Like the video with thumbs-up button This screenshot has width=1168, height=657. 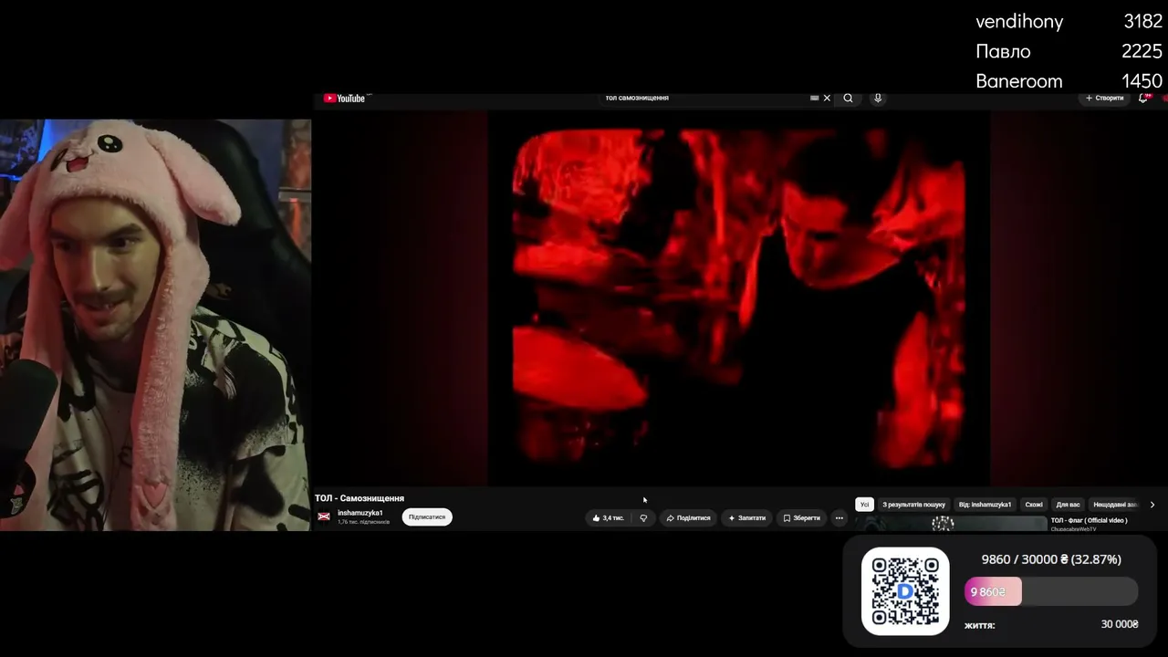pyautogui.click(x=608, y=517)
